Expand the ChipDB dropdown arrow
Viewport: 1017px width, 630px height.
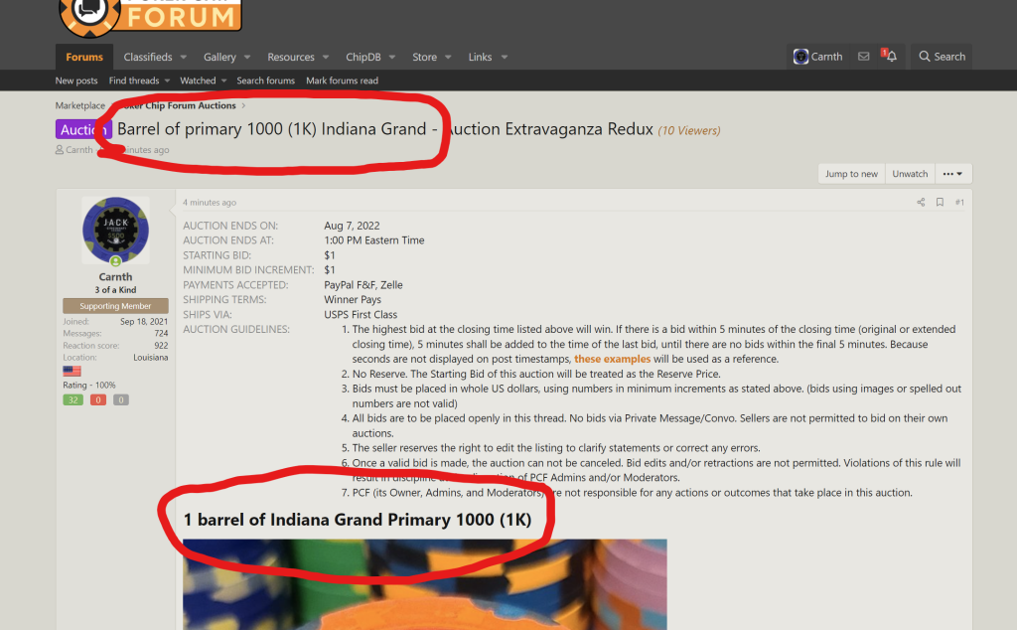(x=391, y=57)
